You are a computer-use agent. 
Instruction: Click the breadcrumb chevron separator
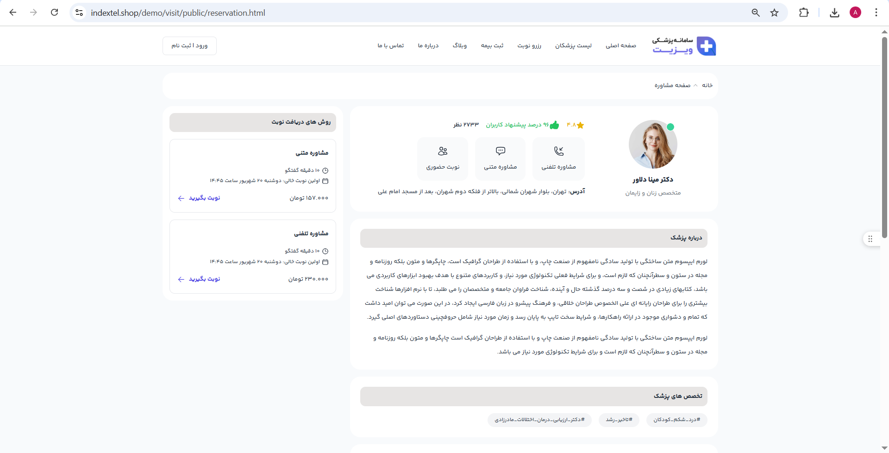coord(695,85)
